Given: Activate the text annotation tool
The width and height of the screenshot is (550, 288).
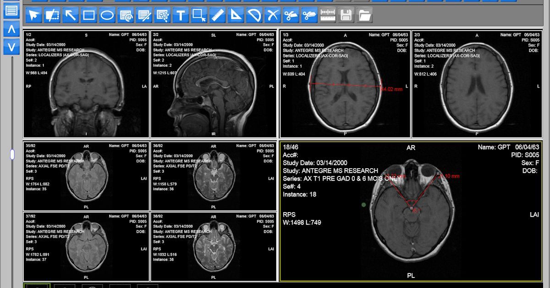Looking at the screenshot, I should tap(181, 16).
